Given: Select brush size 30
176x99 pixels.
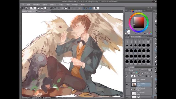Looking at the screenshot, I should pos(148,46).
